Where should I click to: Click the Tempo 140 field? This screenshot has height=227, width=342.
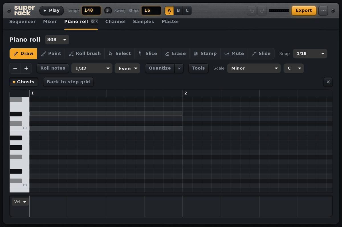(91, 11)
